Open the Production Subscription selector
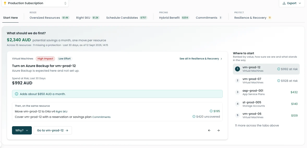This screenshot has height=148, width=307. click(x=35, y=3)
